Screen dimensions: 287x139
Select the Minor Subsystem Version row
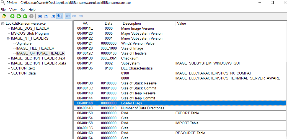(180, 38)
